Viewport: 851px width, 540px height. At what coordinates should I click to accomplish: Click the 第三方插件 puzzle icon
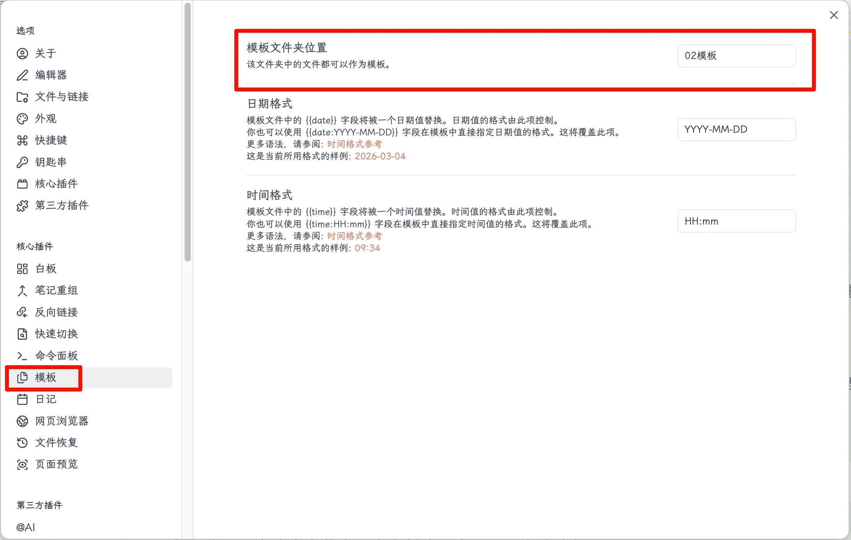(22, 206)
